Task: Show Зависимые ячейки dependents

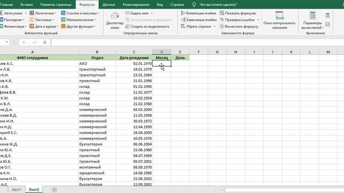Action: pos(198,20)
